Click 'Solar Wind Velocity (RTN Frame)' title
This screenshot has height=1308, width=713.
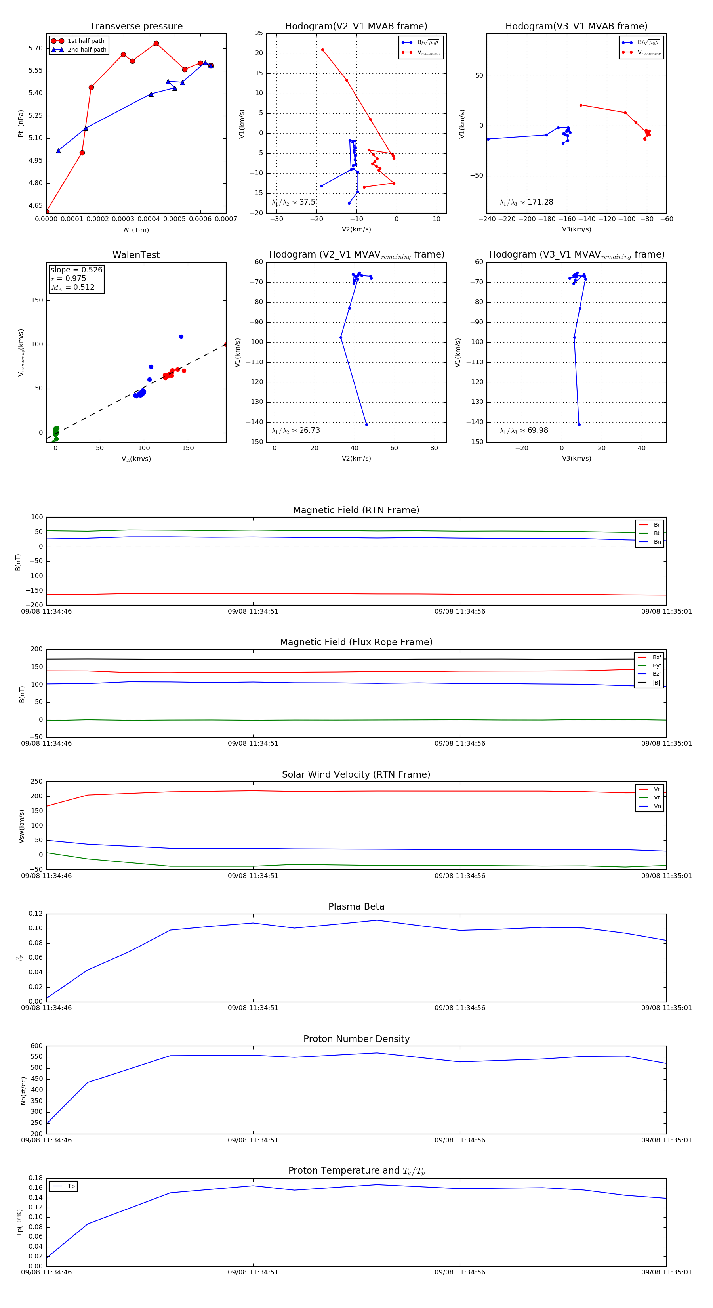point(356,774)
